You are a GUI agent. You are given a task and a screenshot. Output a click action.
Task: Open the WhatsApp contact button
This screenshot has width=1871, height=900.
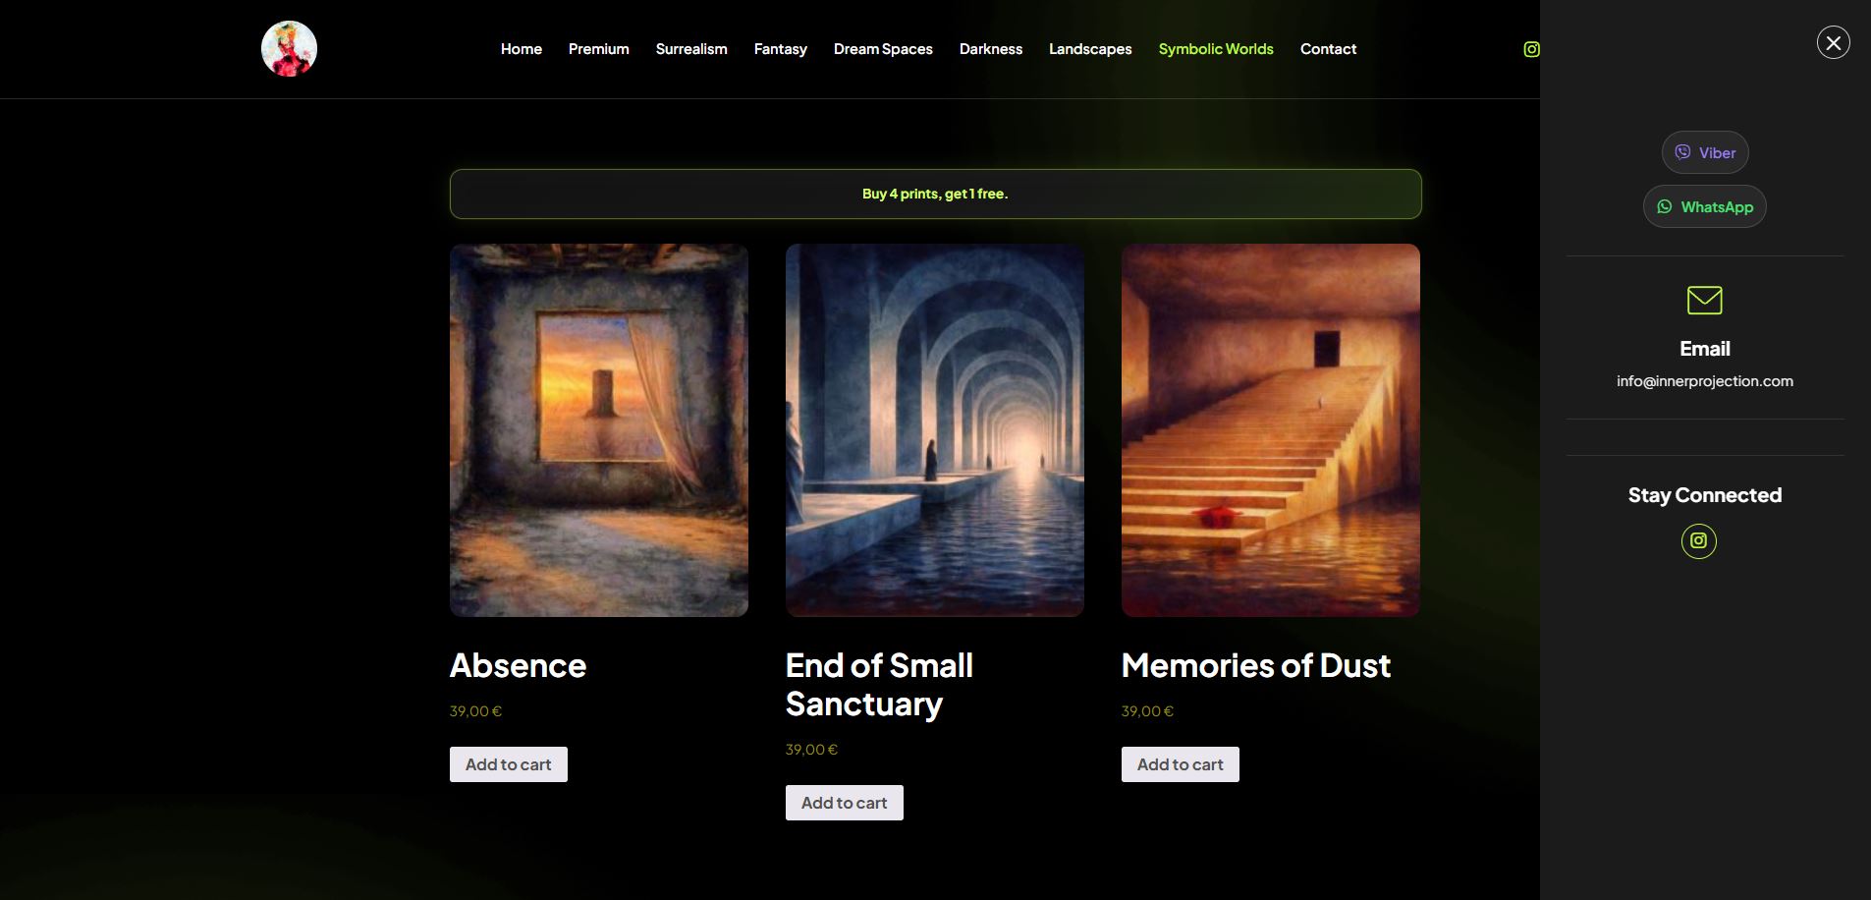pyautogui.click(x=1704, y=206)
